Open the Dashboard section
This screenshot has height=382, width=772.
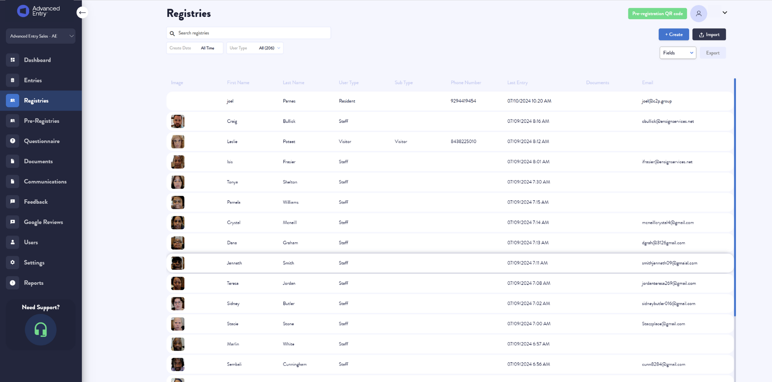point(37,60)
